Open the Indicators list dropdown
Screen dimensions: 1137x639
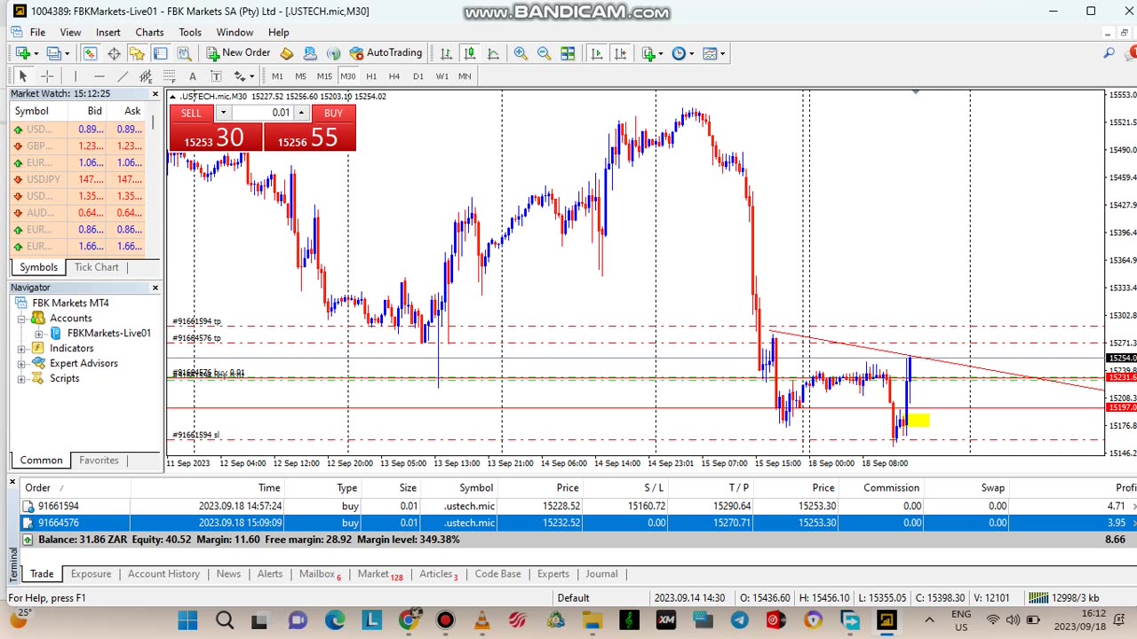click(652, 53)
